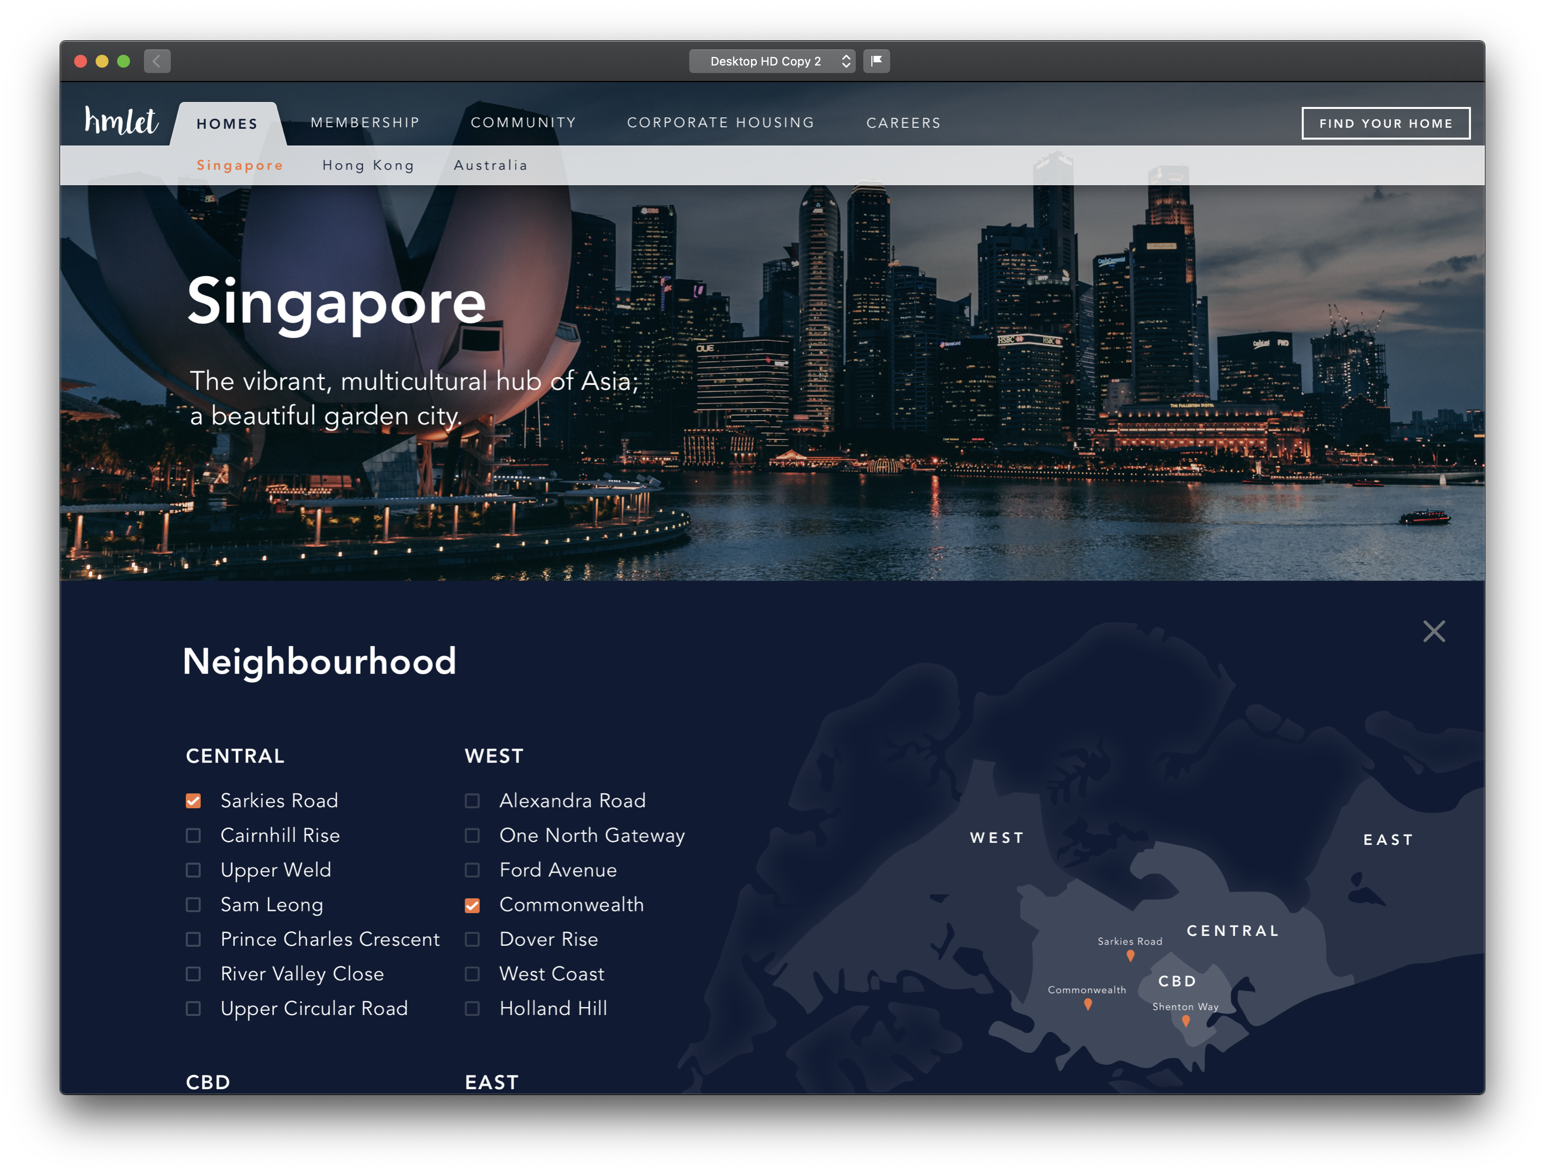Click the hmlet logo

tap(121, 121)
